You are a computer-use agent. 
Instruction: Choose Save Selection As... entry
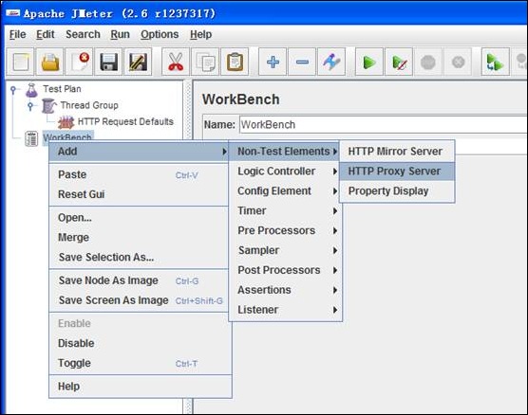click(139, 258)
